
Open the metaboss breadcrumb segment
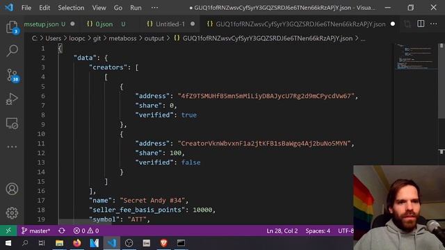coord(122,38)
